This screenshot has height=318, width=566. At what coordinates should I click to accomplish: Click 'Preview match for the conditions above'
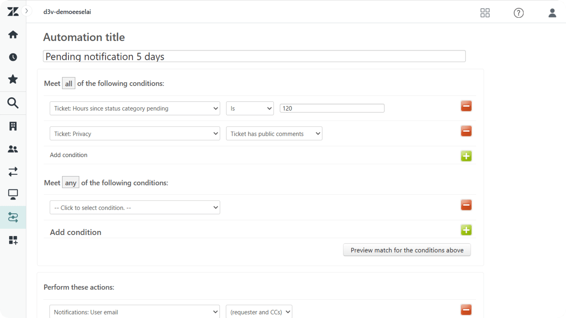coord(407,250)
